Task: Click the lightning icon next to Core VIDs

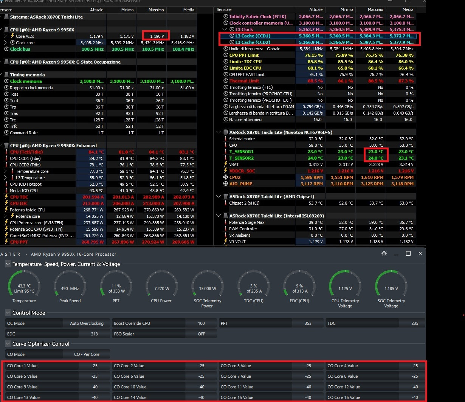Action: pyautogui.click(x=12, y=36)
